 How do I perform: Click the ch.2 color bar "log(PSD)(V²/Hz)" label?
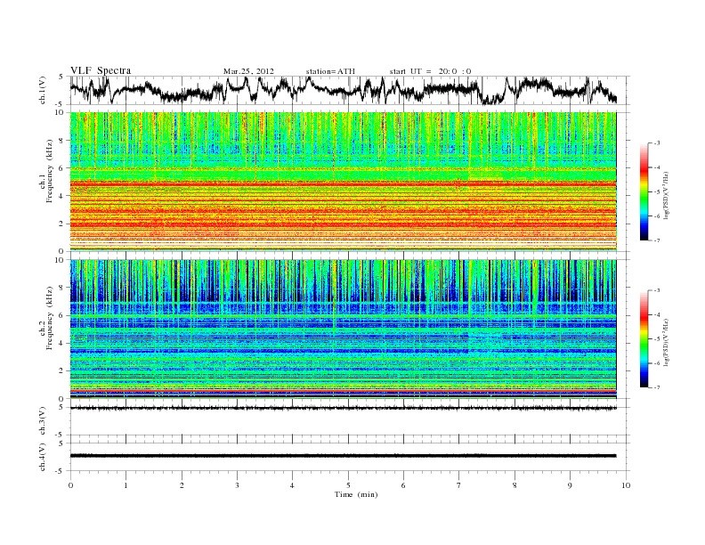[667, 341]
